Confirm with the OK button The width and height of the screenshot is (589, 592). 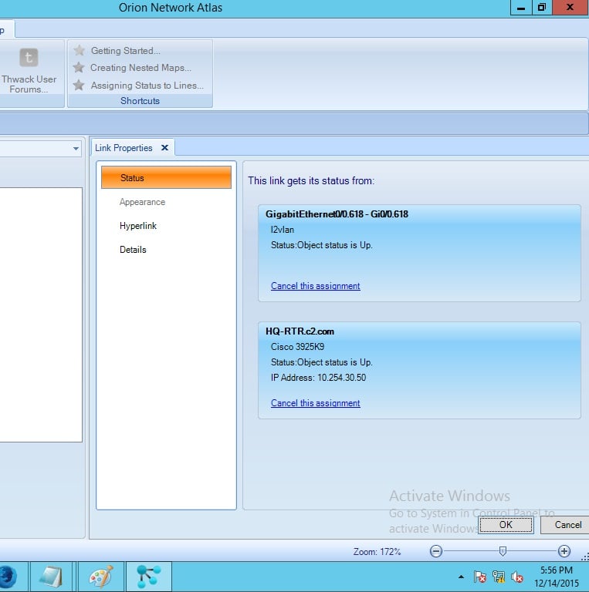point(506,525)
